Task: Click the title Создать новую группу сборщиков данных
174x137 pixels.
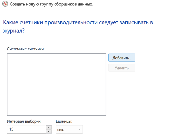Action: pos(51,4)
